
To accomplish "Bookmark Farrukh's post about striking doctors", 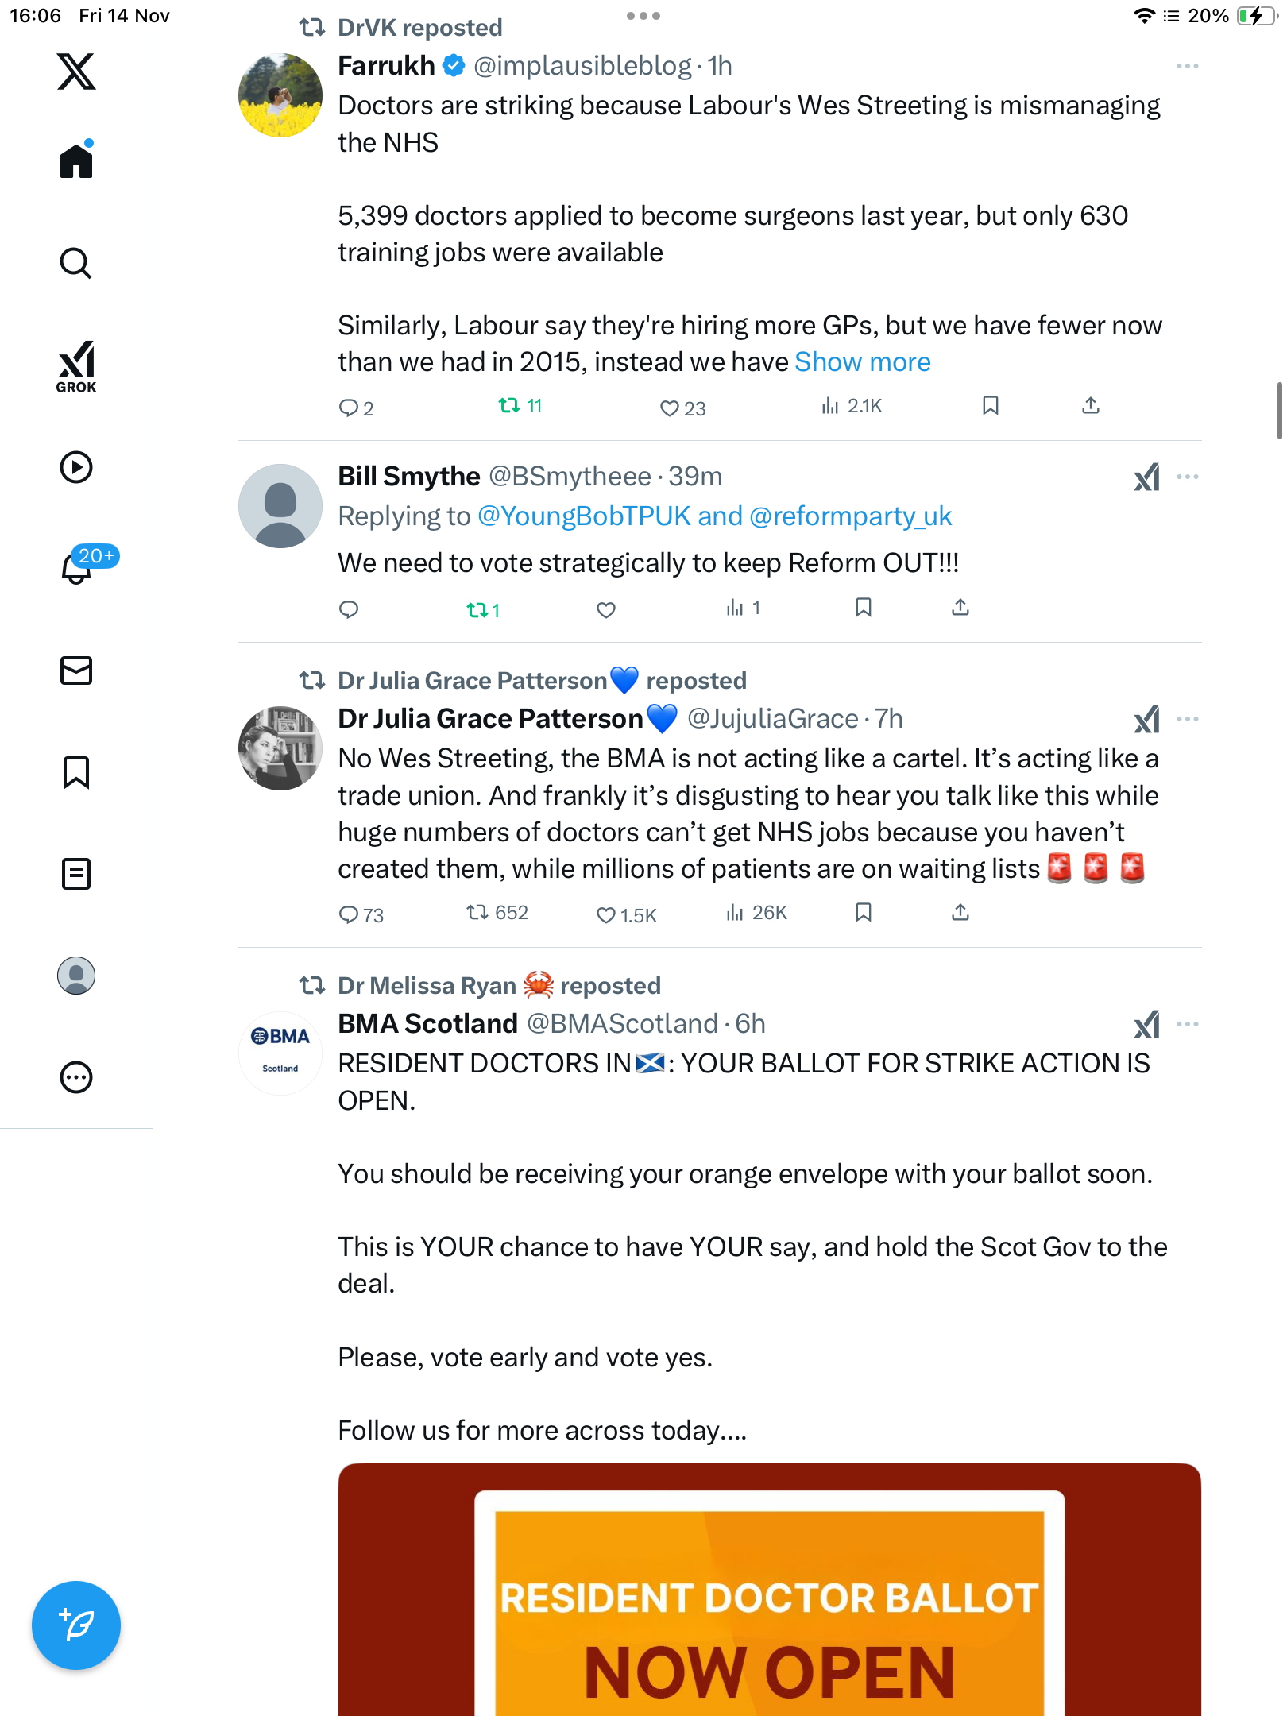I will [990, 406].
